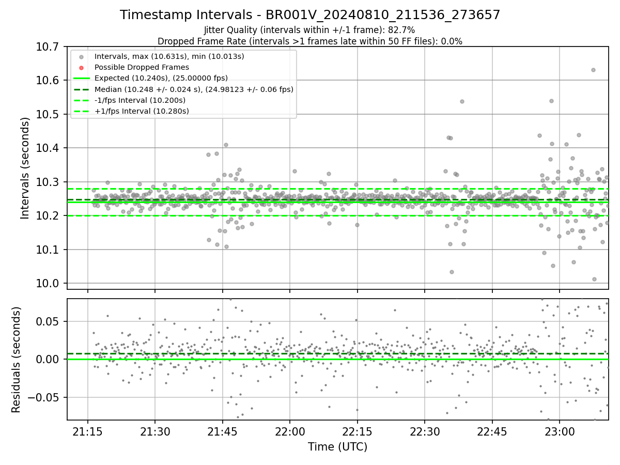This screenshot has height=465, width=620.
Task: Click the 10.2 y-axis tick label
Action: point(49,216)
